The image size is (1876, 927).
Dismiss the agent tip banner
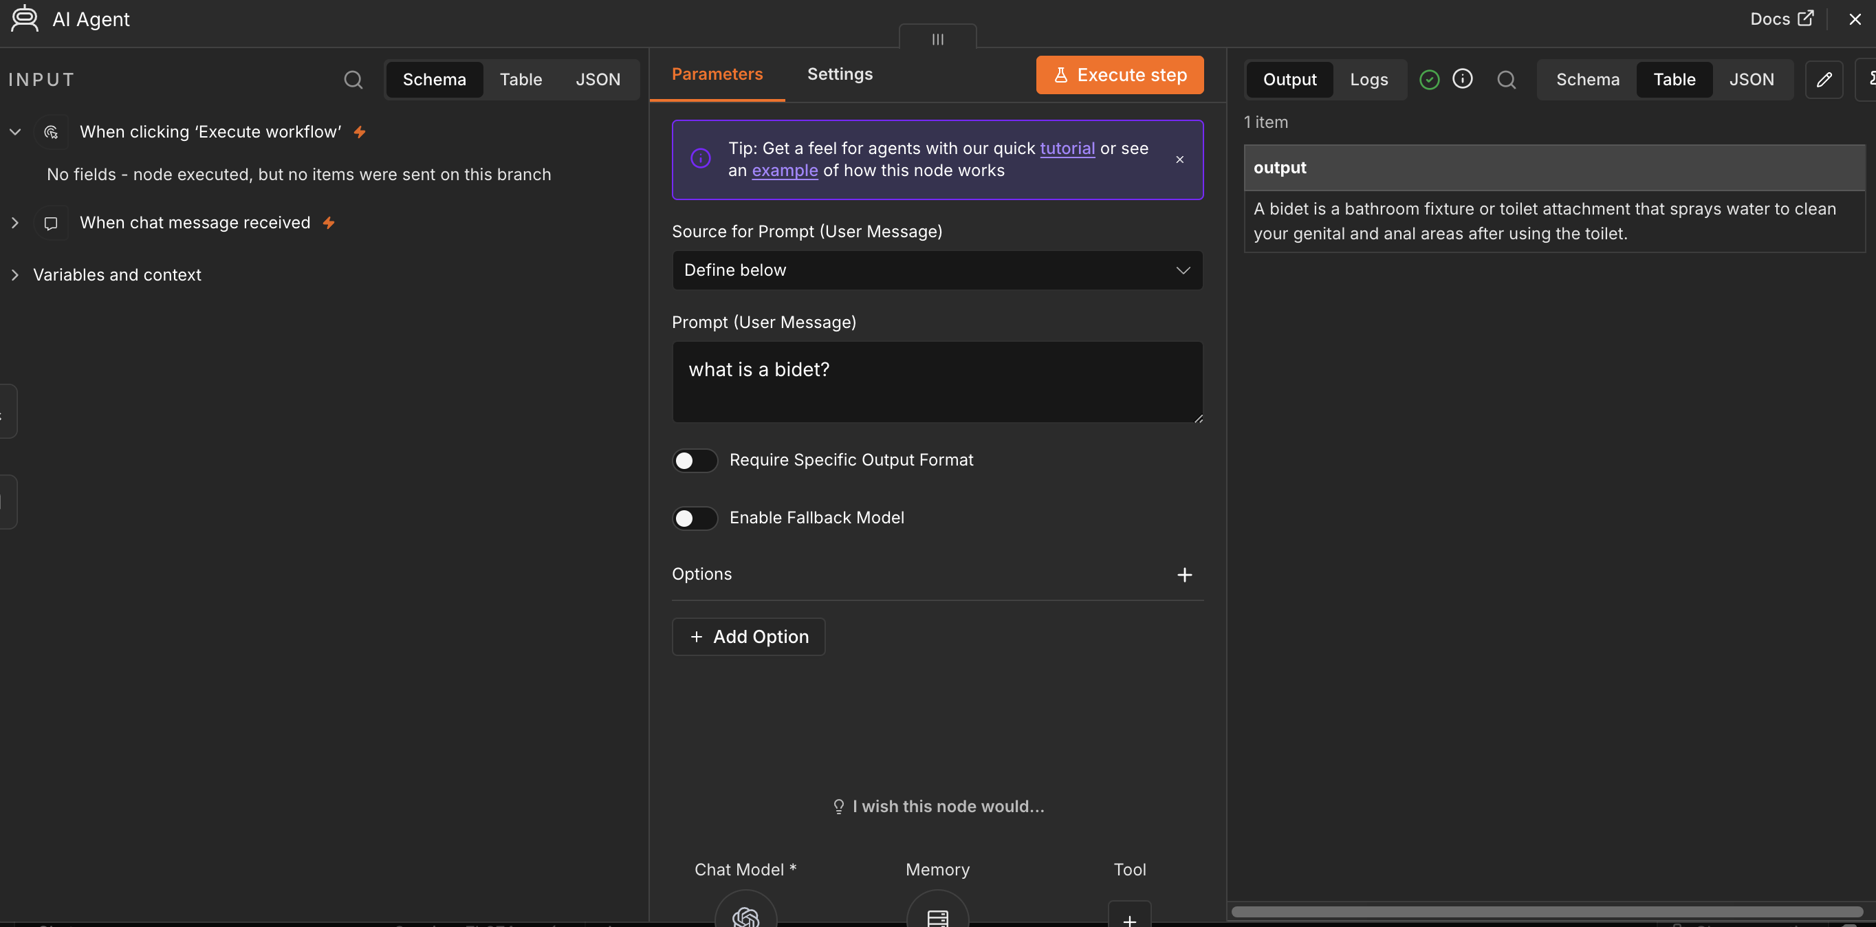pyautogui.click(x=1180, y=160)
